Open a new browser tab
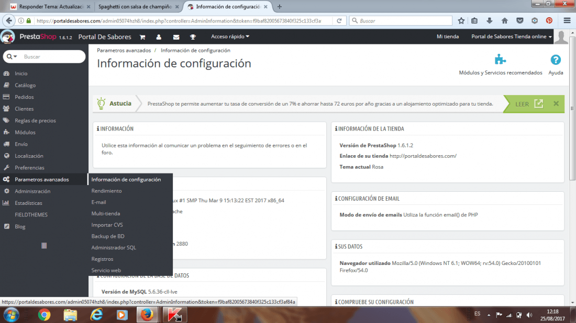 [280, 7]
